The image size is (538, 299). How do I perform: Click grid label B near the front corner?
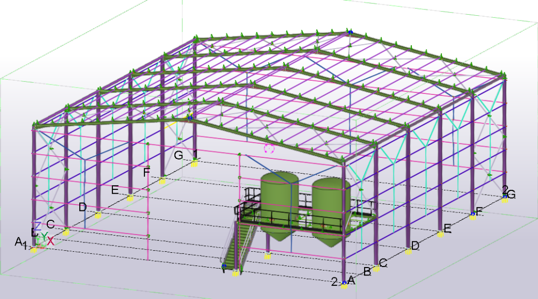pos(367,272)
